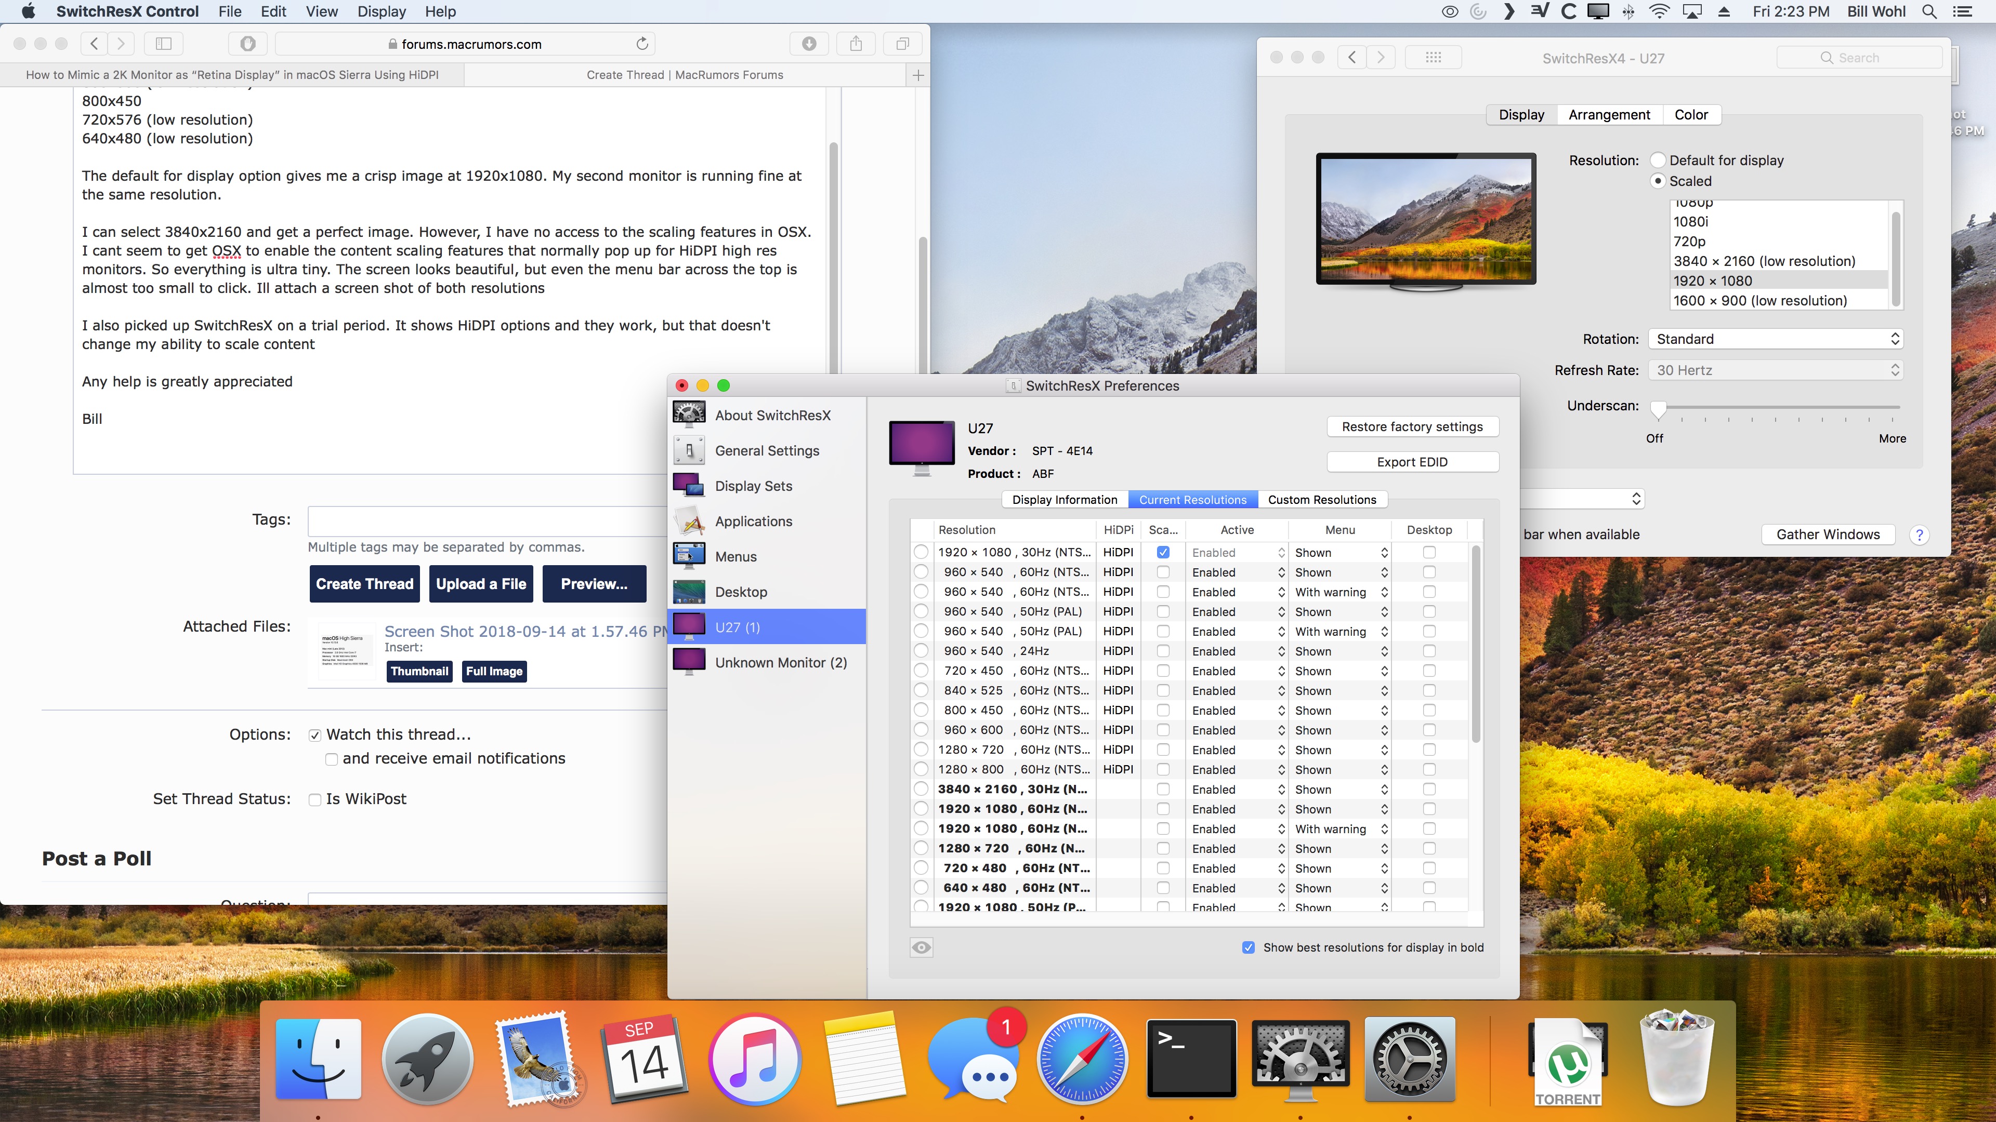Adjust the Underscan slider thumb
This screenshot has width=1996, height=1122.
pos(1658,409)
